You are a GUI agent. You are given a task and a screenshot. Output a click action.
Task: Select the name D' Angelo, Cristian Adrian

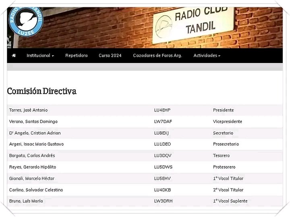pos(35,133)
